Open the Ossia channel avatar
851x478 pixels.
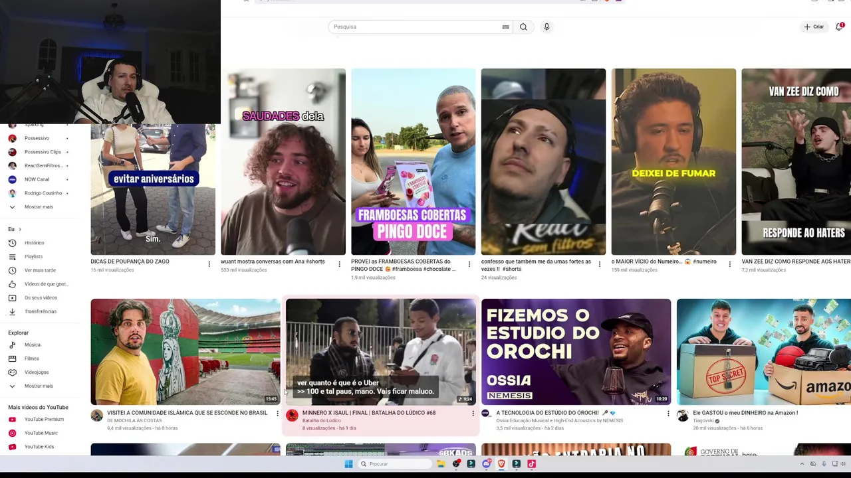click(486, 413)
